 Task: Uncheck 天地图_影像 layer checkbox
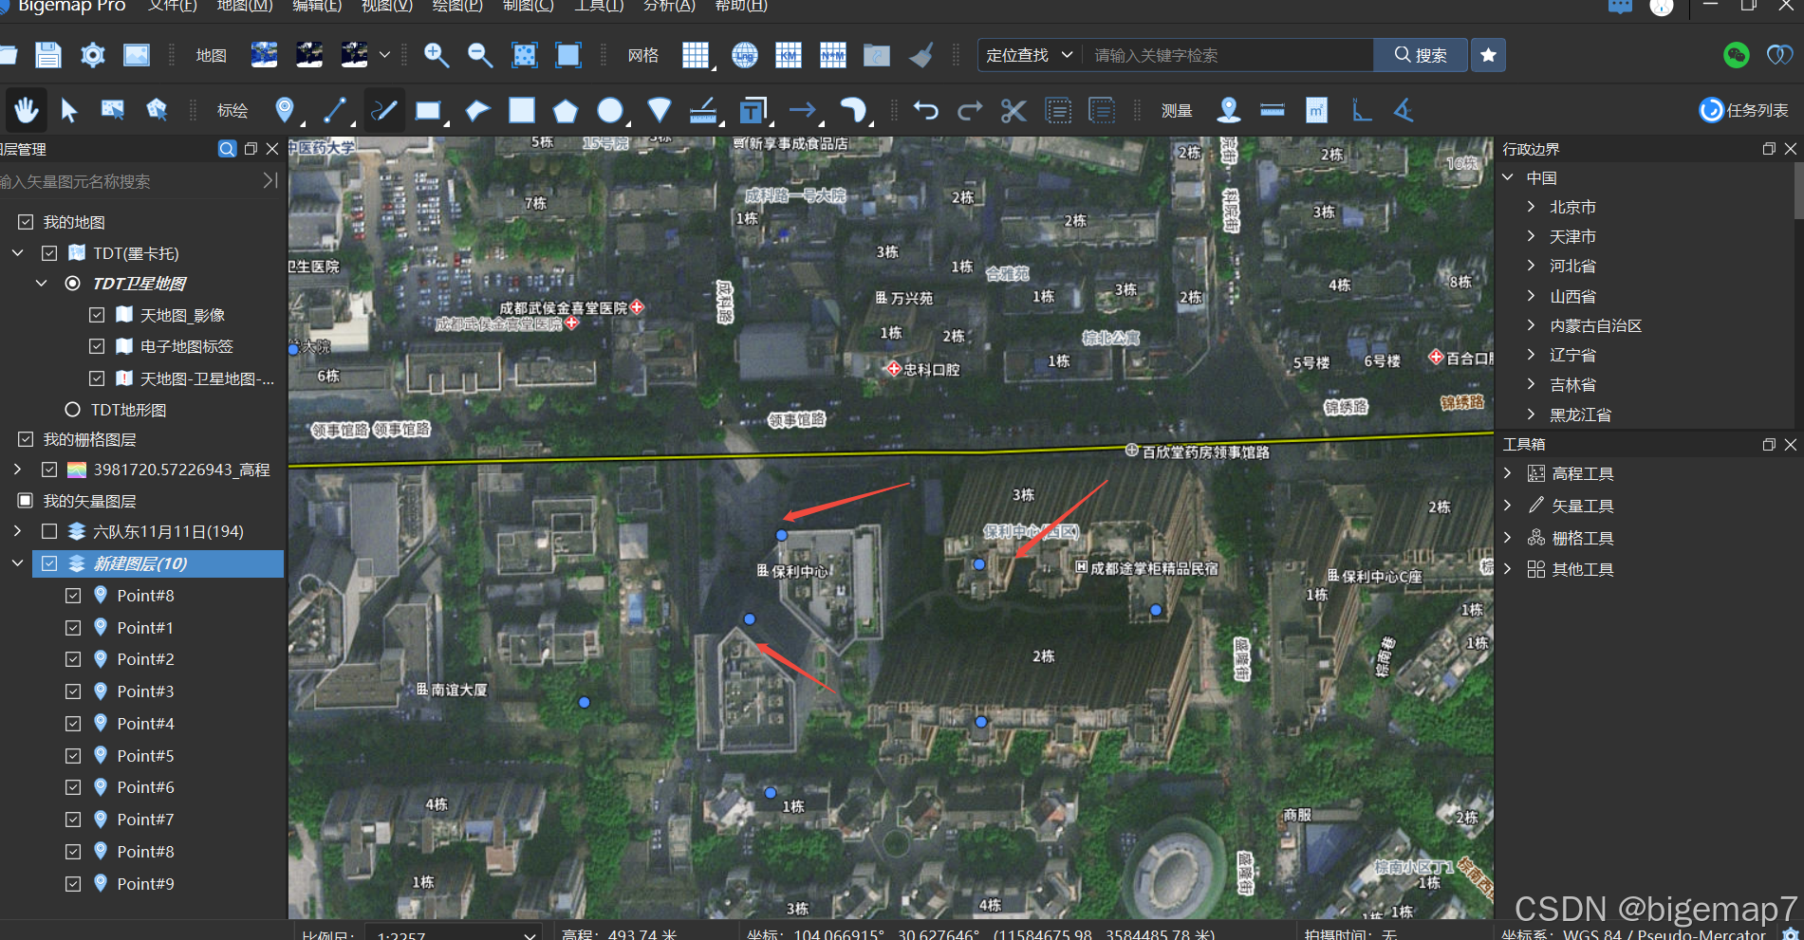(x=97, y=315)
